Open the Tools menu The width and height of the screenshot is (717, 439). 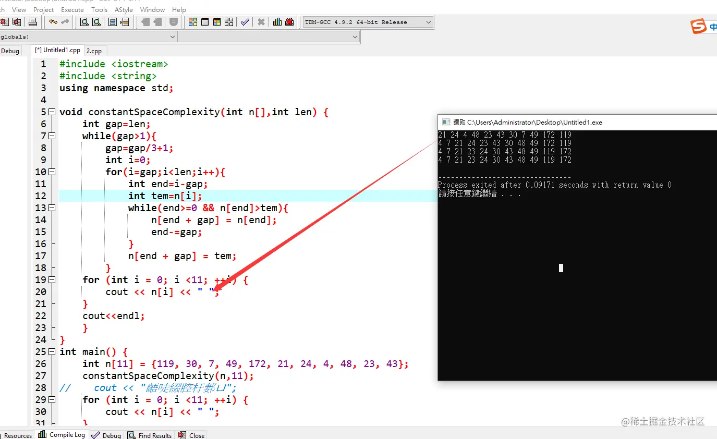click(x=99, y=9)
